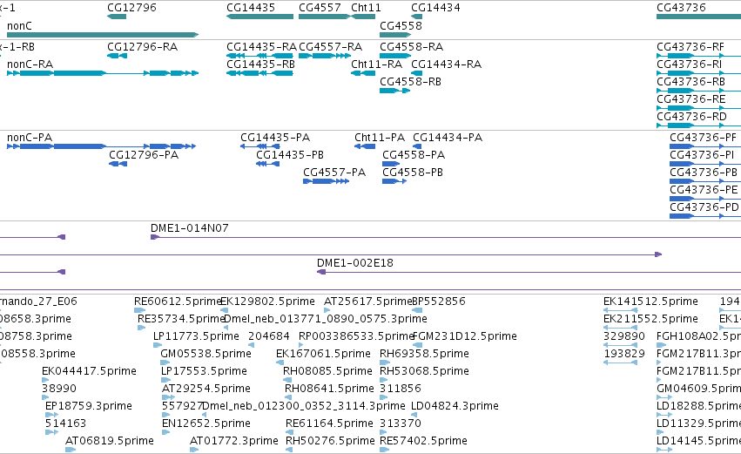Select the nonC gene bar
Viewport: 741px width, 454px height.
point(103,35)
